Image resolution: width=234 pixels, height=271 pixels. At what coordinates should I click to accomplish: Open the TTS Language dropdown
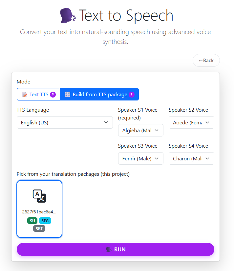pos(65,122)
